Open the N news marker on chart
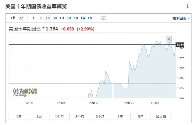The height and width of the screenshot is (125, 194). [x=169, y=39]
